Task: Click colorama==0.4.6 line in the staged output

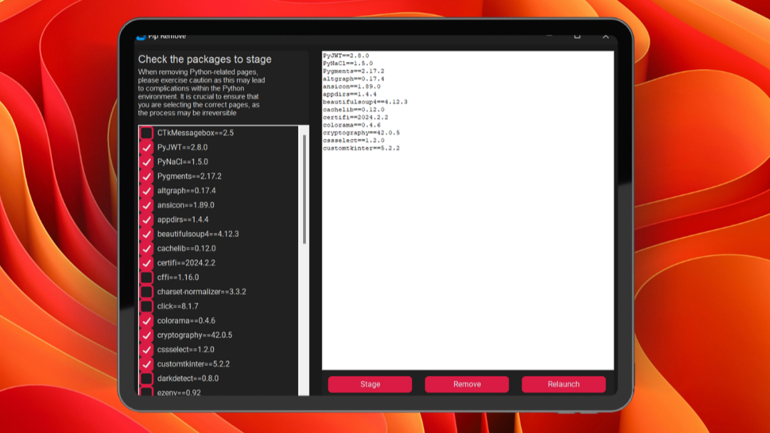Action: [351, 125]
